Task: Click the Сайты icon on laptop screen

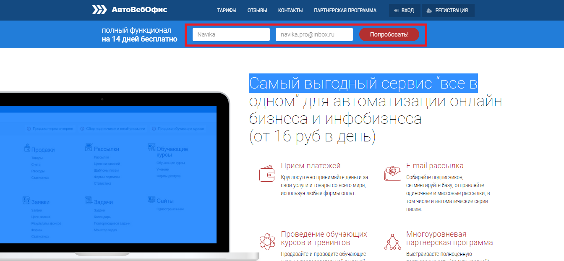Action: [x=151, y=199]
